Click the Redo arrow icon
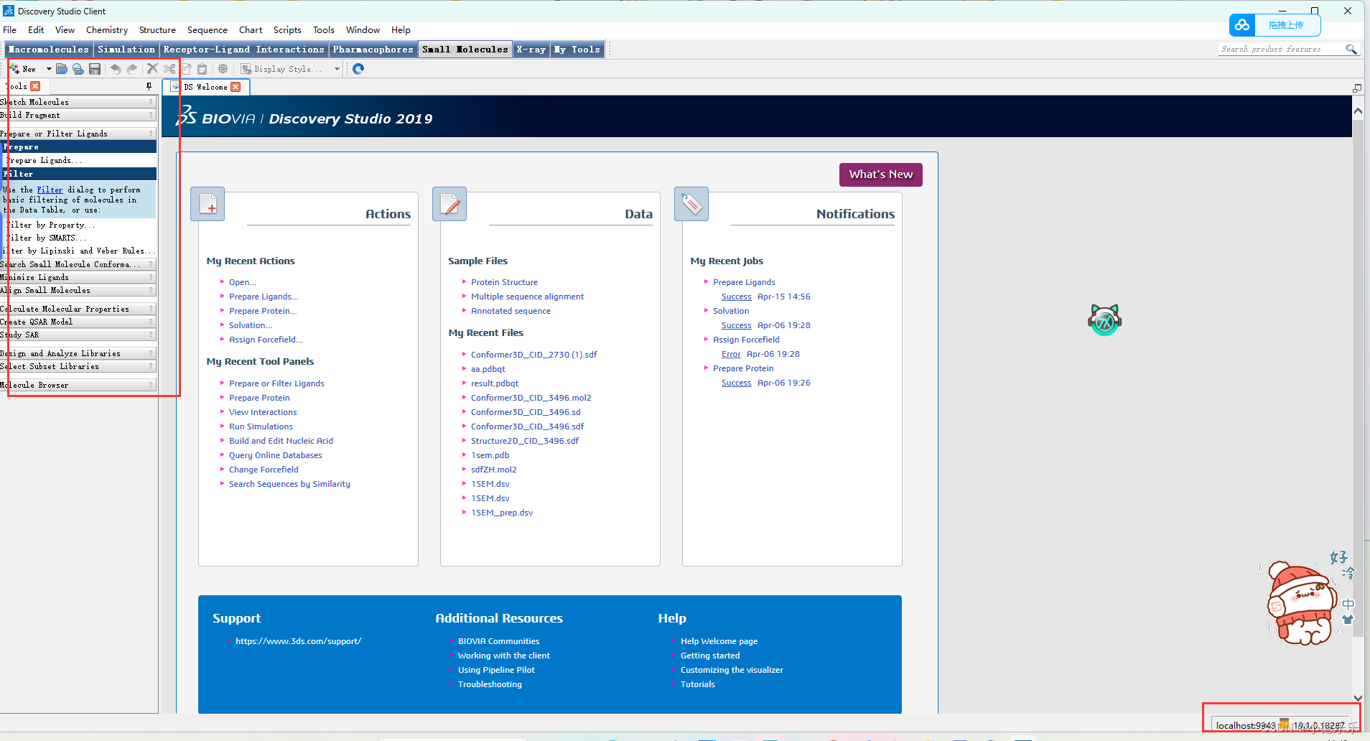 click(x=132, y=69)
